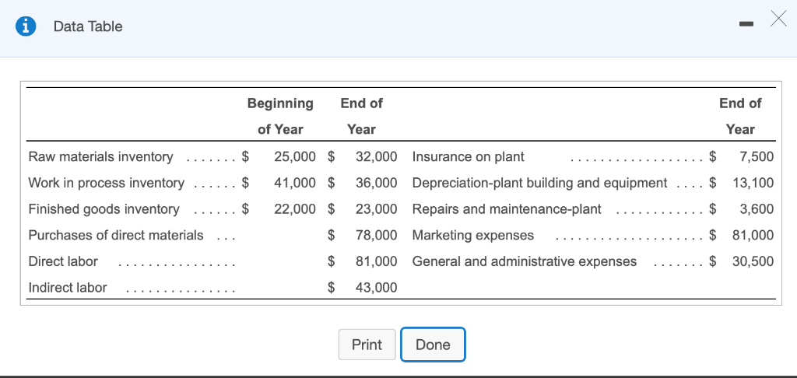Viewport: 797px width, 378px height.
Task: Select the 25,000 beginning raw materials value
Action: point(295,157)
